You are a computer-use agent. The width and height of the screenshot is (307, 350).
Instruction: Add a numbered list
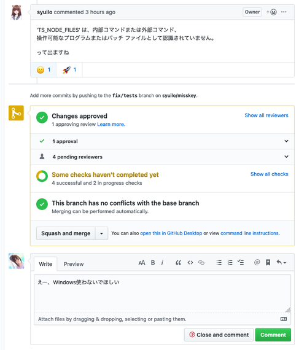tap(230, 263)
